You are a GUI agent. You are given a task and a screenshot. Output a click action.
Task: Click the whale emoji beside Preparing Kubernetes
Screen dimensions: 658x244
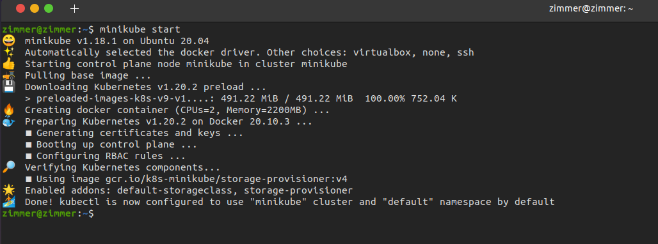click(8, 122)
